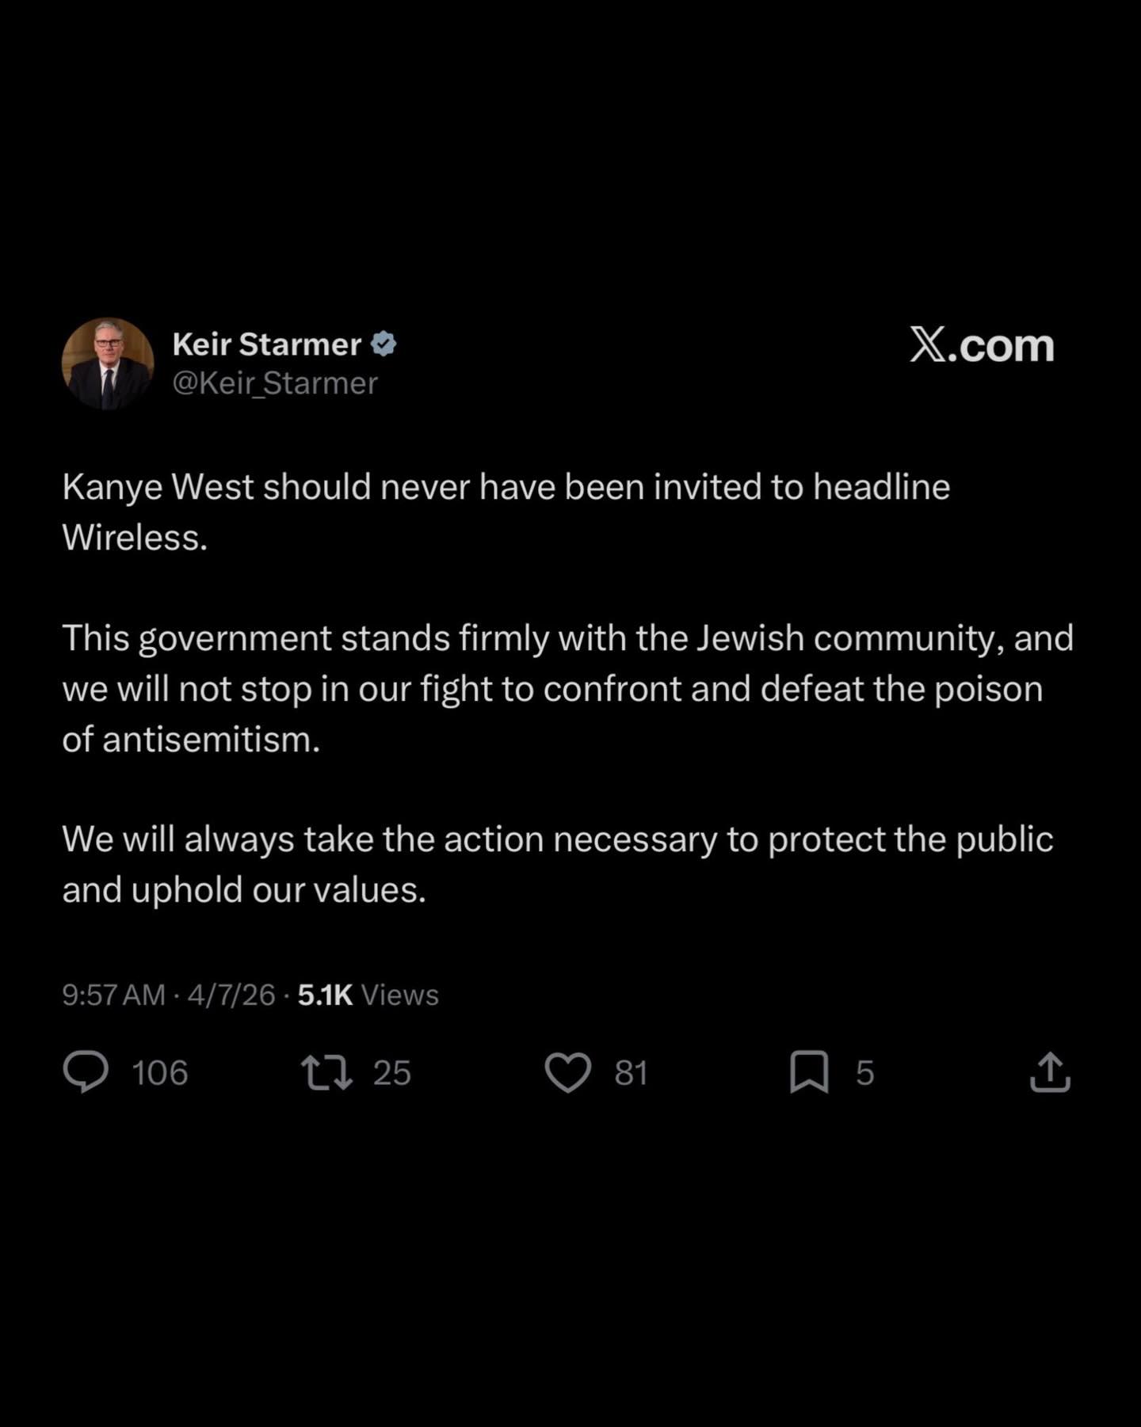Bookmark this post
1141x1427 pixels.
[x=809, y=1072]
